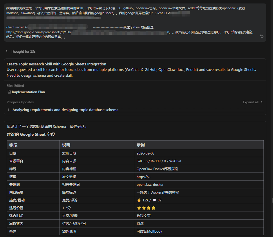The height and width of the screenshot is (237, 273).
Task: Click the 字段 column header
Action: pyautogui.click(x=13, y=145)
